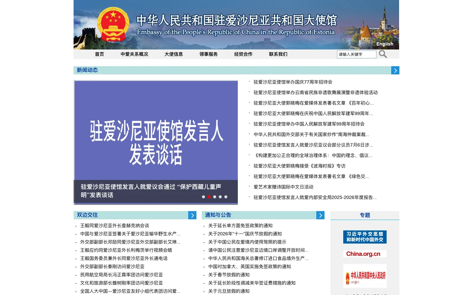Open the 中爱关系概况 menu item

coord(134,54)
